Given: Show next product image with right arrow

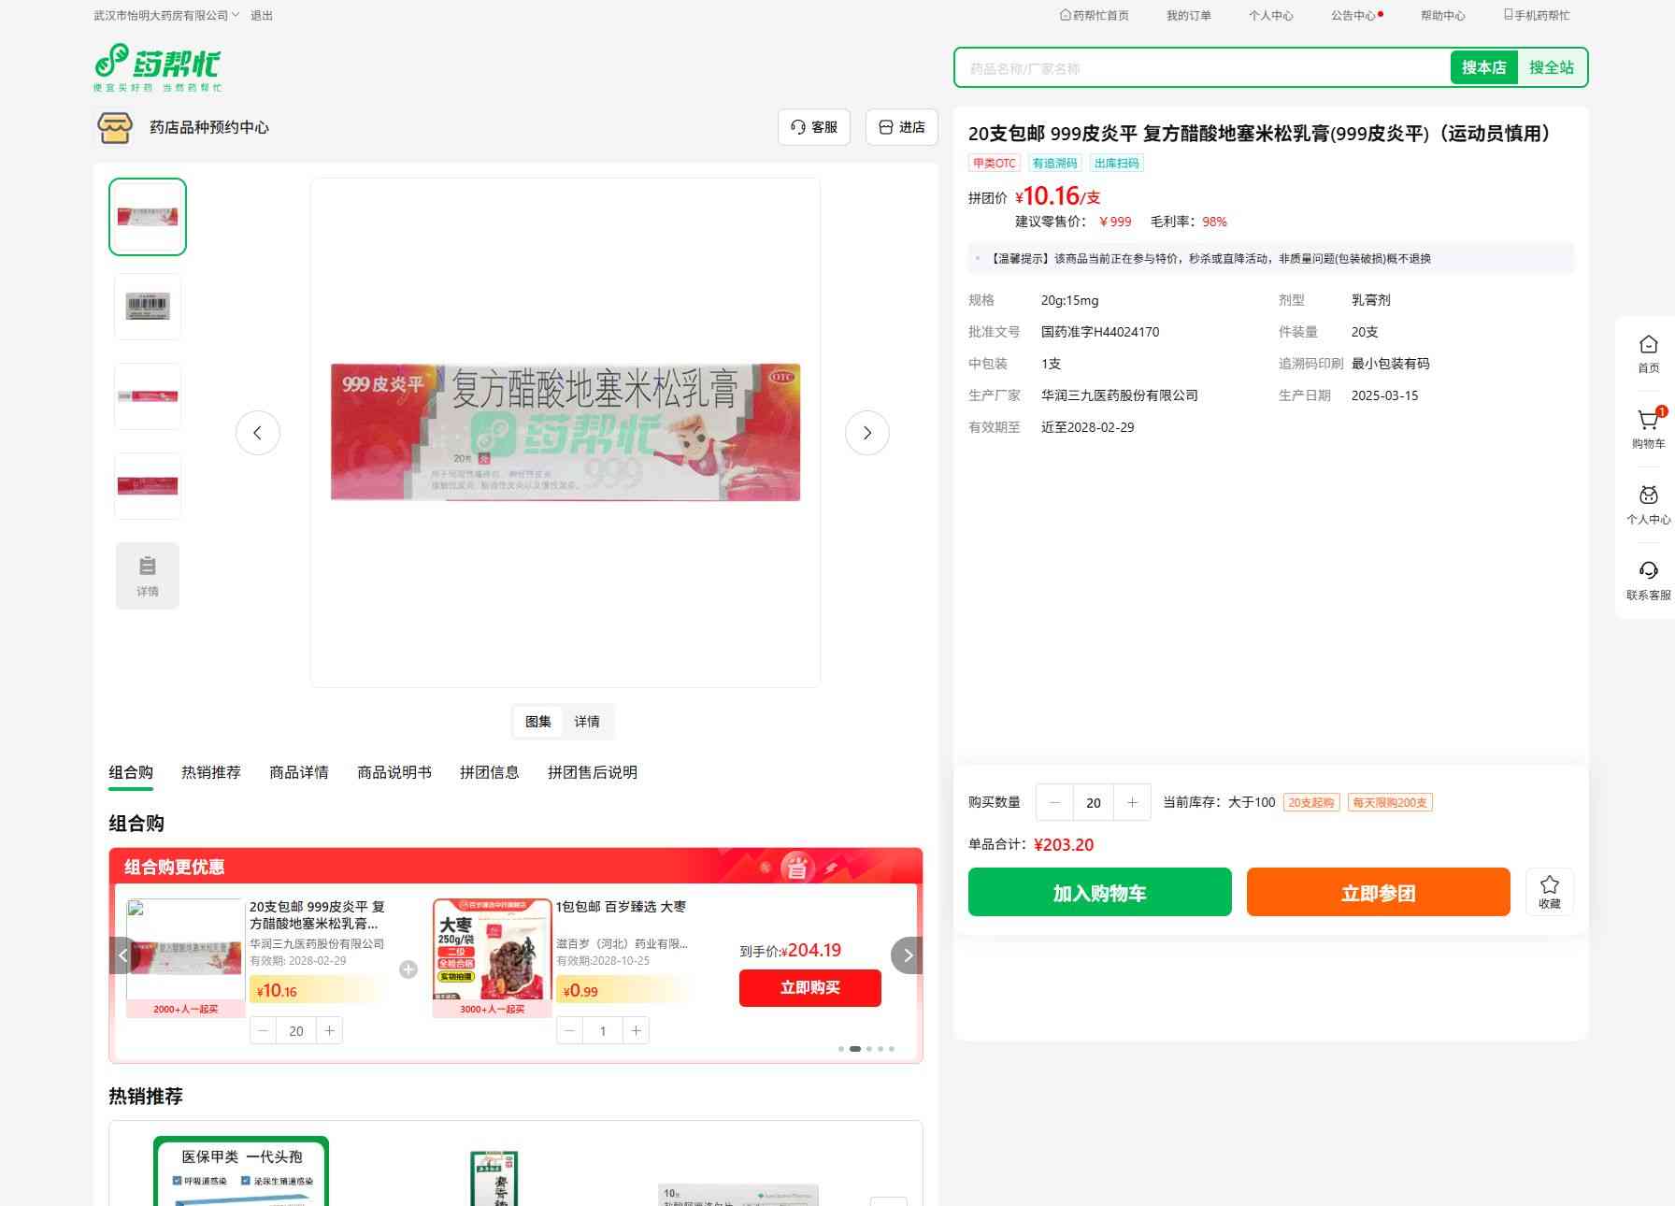Looking at the screenshot, I should 866,433.
